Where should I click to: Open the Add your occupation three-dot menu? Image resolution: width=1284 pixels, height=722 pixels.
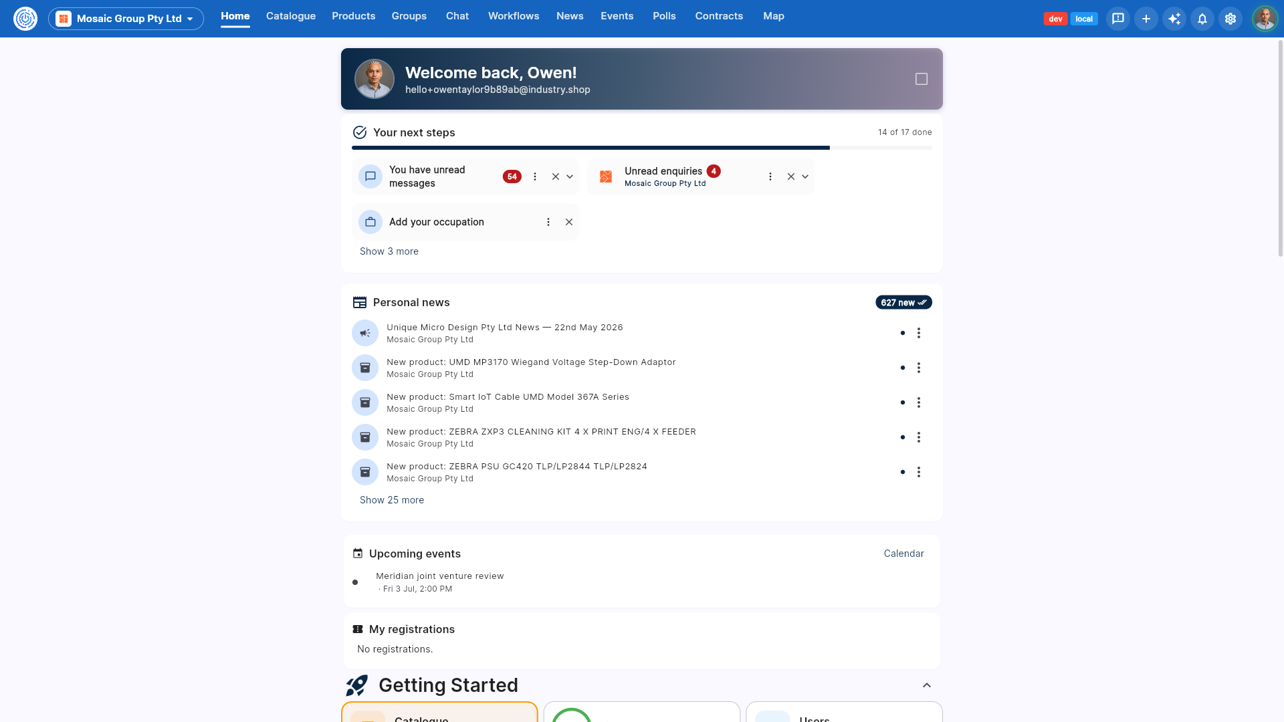pyautogui.click(x=548, y=222)
